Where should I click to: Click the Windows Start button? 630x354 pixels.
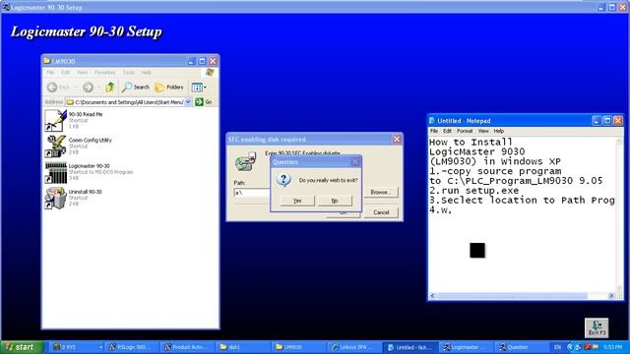coord(22,347)
